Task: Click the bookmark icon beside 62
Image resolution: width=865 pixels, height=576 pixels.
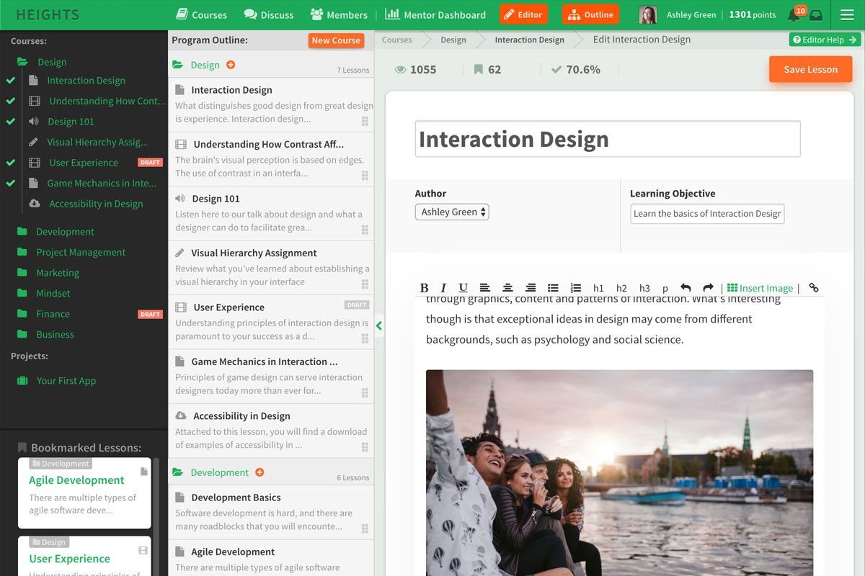Action: click(x=478, y=70)
